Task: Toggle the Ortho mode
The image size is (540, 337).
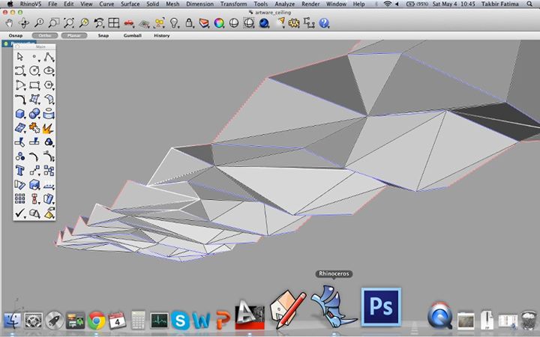Action: coord(41,35)
